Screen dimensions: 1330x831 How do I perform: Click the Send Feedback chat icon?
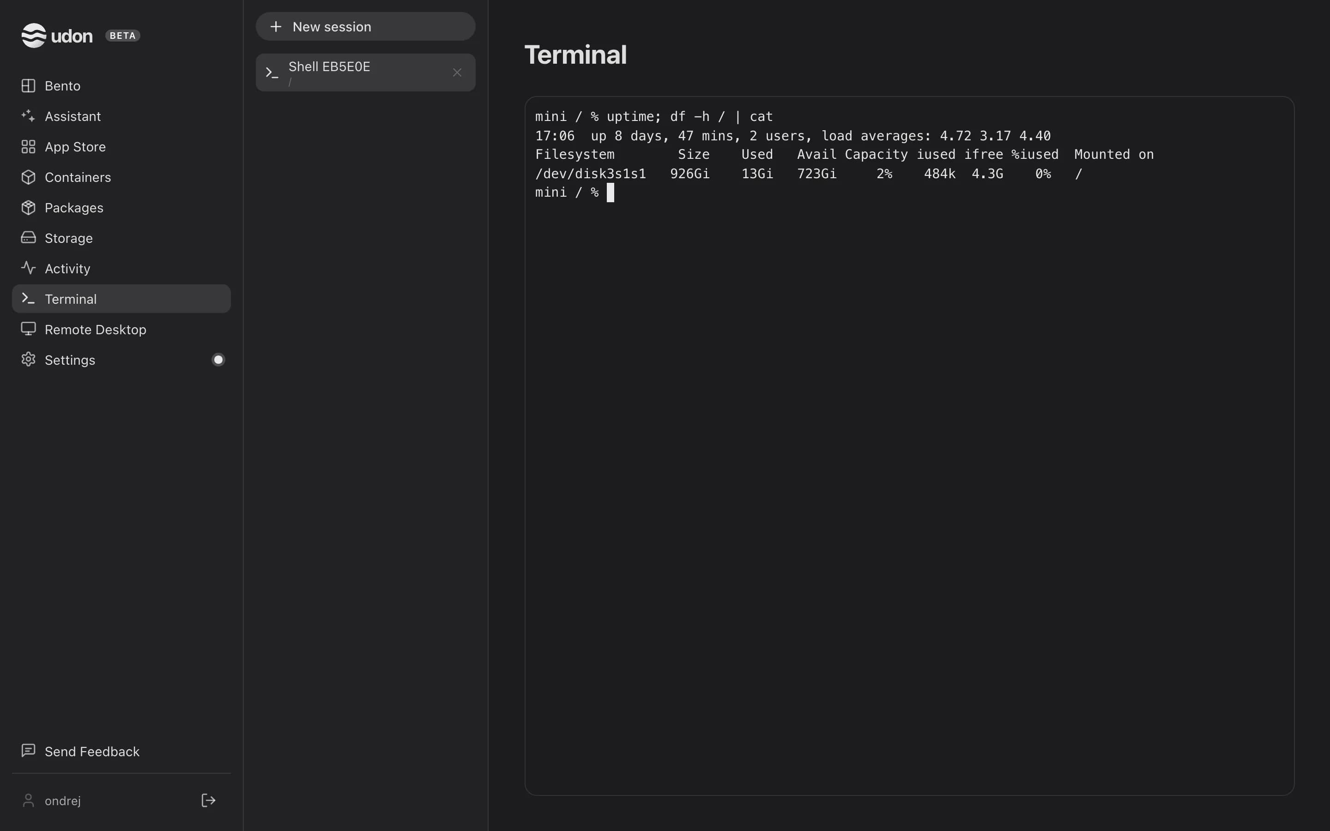(28, 751)
